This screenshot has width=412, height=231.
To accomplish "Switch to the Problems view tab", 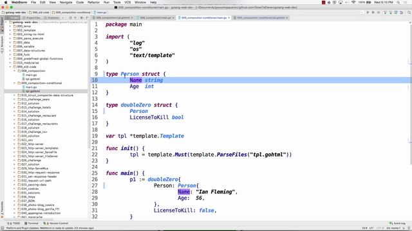I will click(51, 18).
